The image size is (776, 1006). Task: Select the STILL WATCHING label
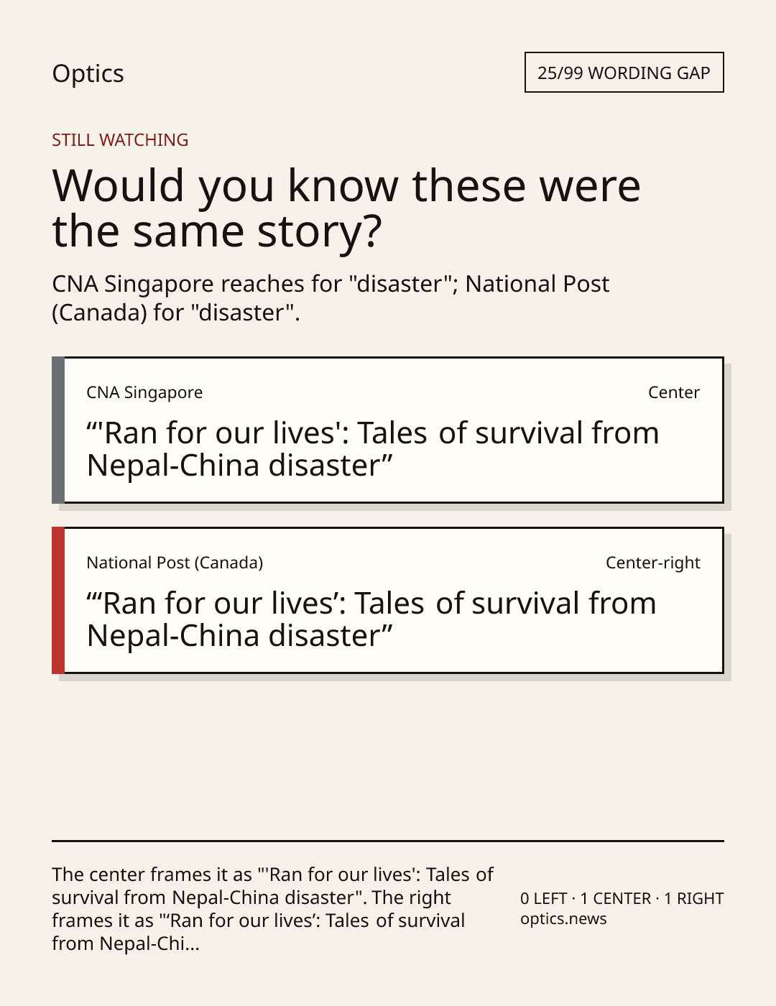coord(120,140)
